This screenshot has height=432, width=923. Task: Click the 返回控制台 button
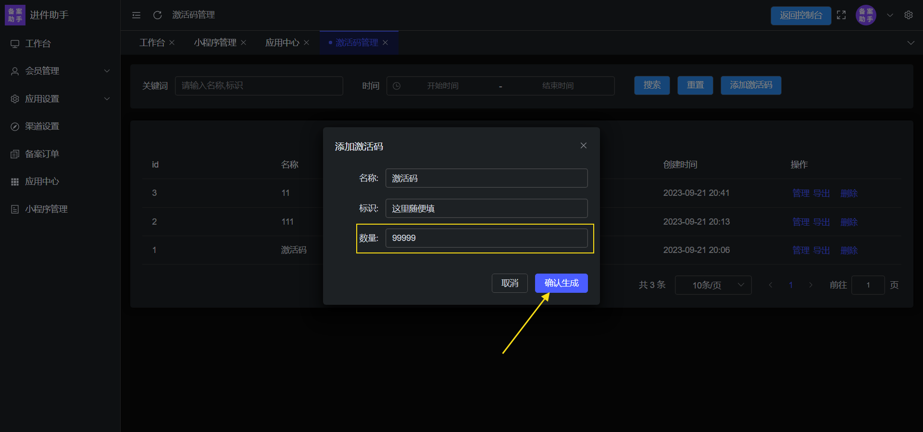coord(800,15)
